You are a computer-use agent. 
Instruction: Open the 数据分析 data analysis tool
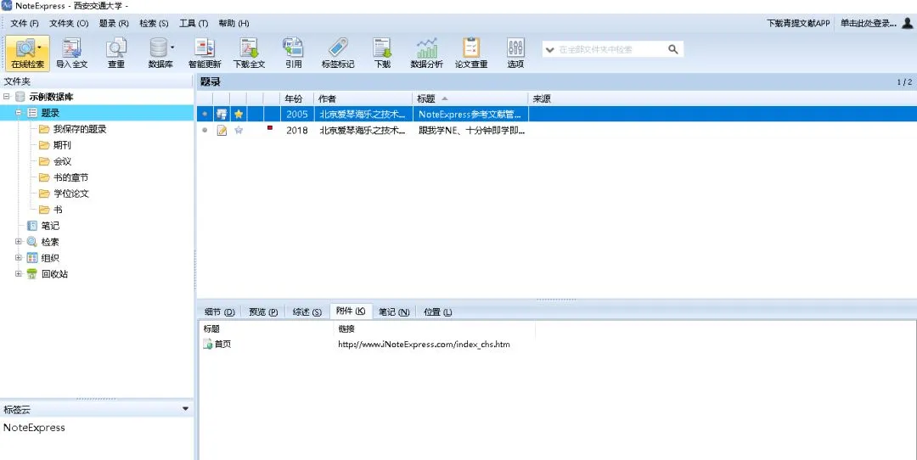click(x=426, y=53)
